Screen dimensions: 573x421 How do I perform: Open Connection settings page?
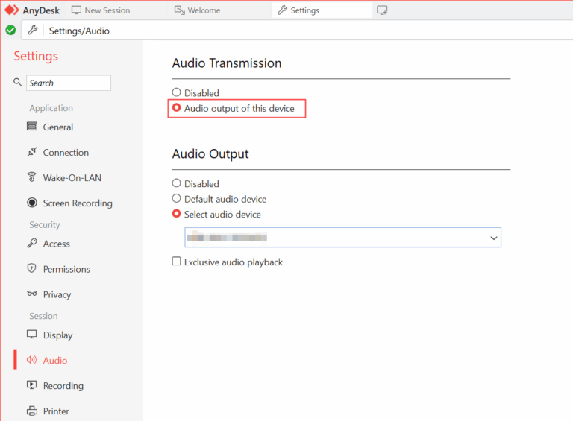pyautogui.click(x=66, y=153)
